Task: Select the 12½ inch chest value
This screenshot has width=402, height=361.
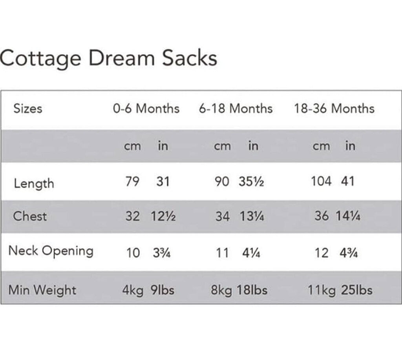Action: pos(163,216)
